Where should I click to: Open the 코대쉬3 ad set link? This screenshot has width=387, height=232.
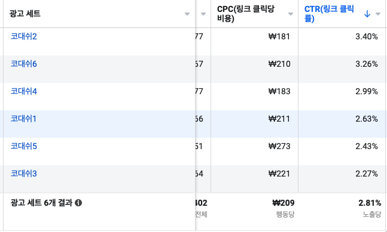(x=24, y=174)
